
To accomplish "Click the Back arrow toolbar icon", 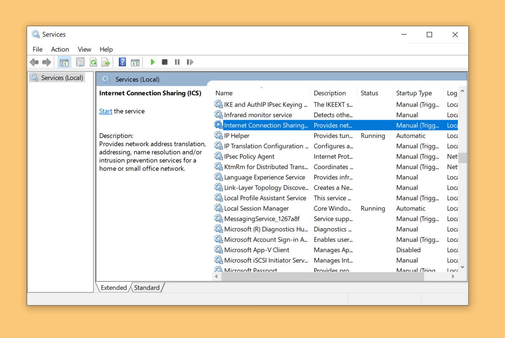I will [x=34, y=62].
